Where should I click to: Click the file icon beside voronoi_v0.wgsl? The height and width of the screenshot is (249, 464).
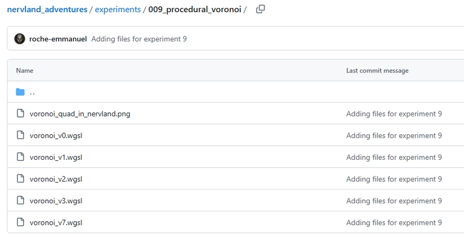pyautogui.click(x=20, y=136)
